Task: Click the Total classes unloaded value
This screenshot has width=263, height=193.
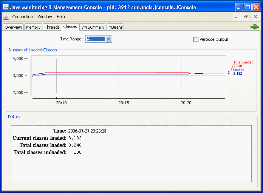Action: point(77,152)
